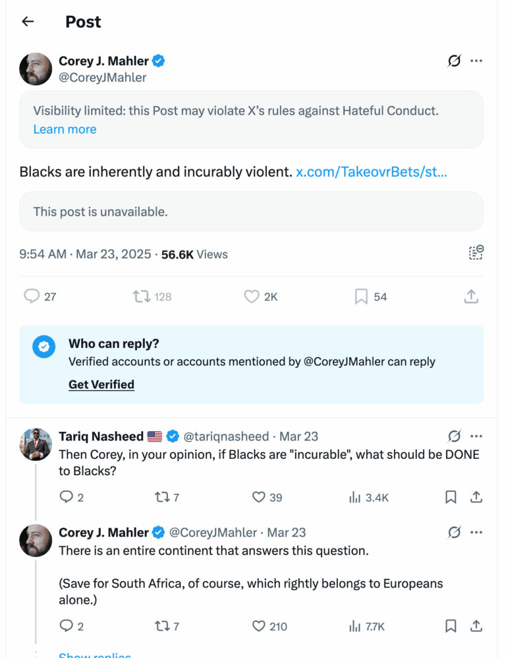
Task: Click the share upload icon on the main post
Action: (470, 297)
